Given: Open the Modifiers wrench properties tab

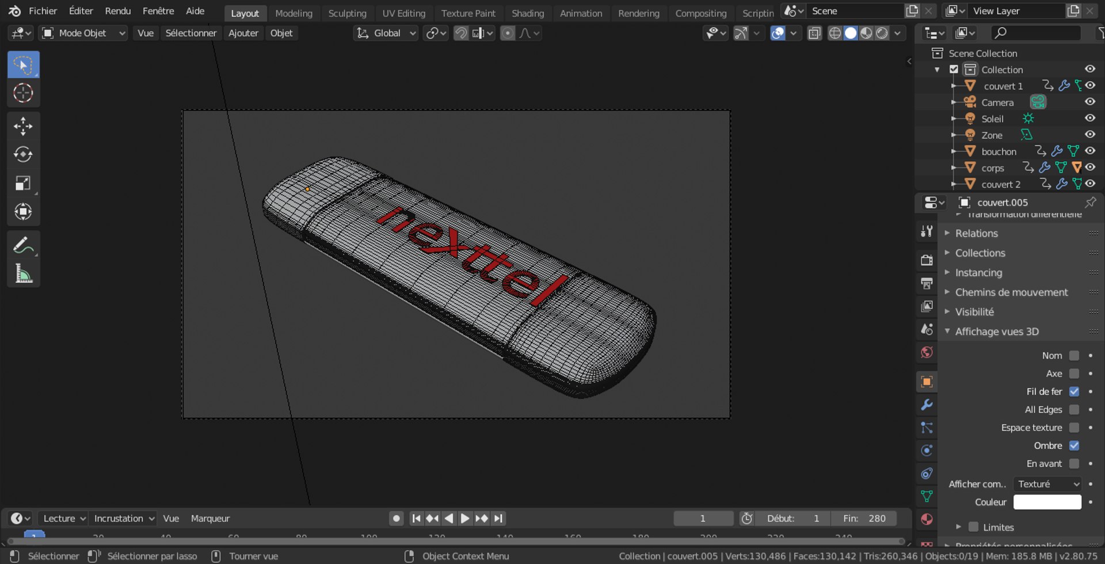Looking at the screenshot, I should click(927, 405).
